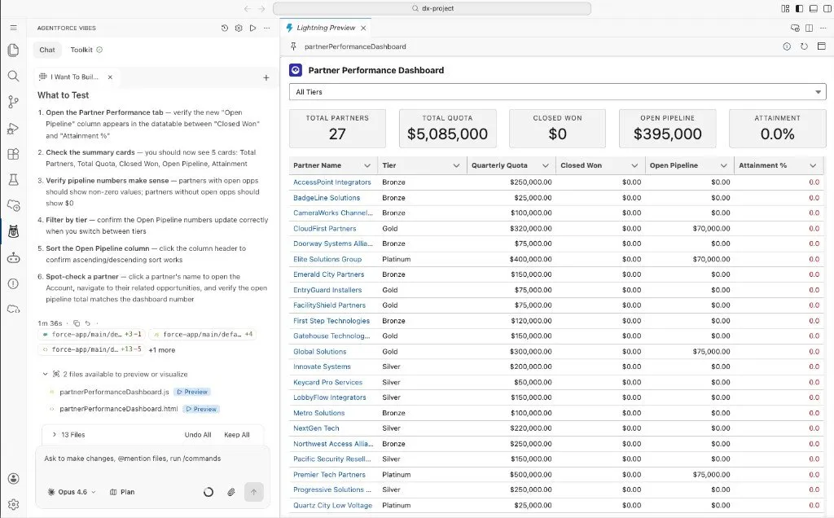Open the Extensions view icon
The height and width of the screenshot is (518, 834).
(x=13, y=154)
